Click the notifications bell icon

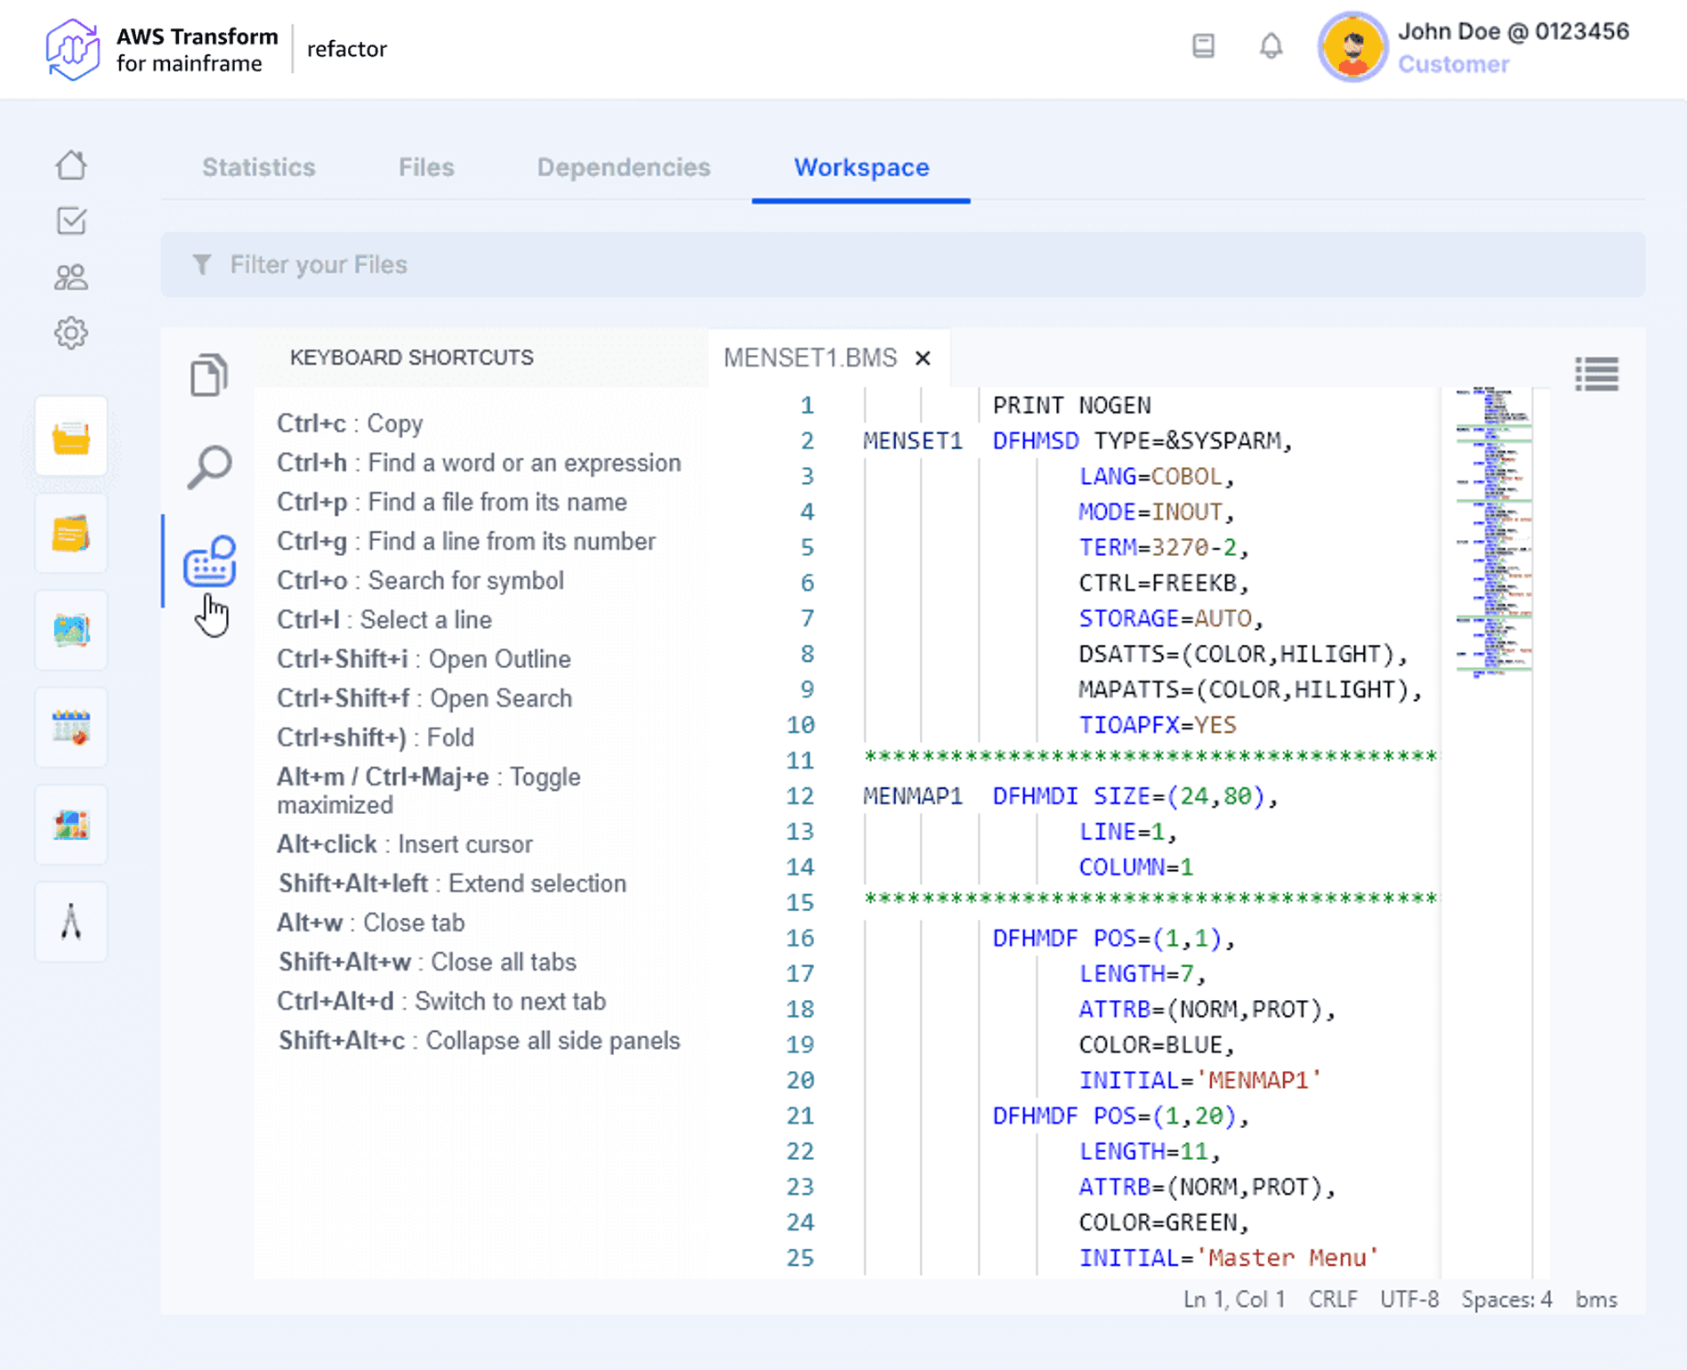(1271, 46)
